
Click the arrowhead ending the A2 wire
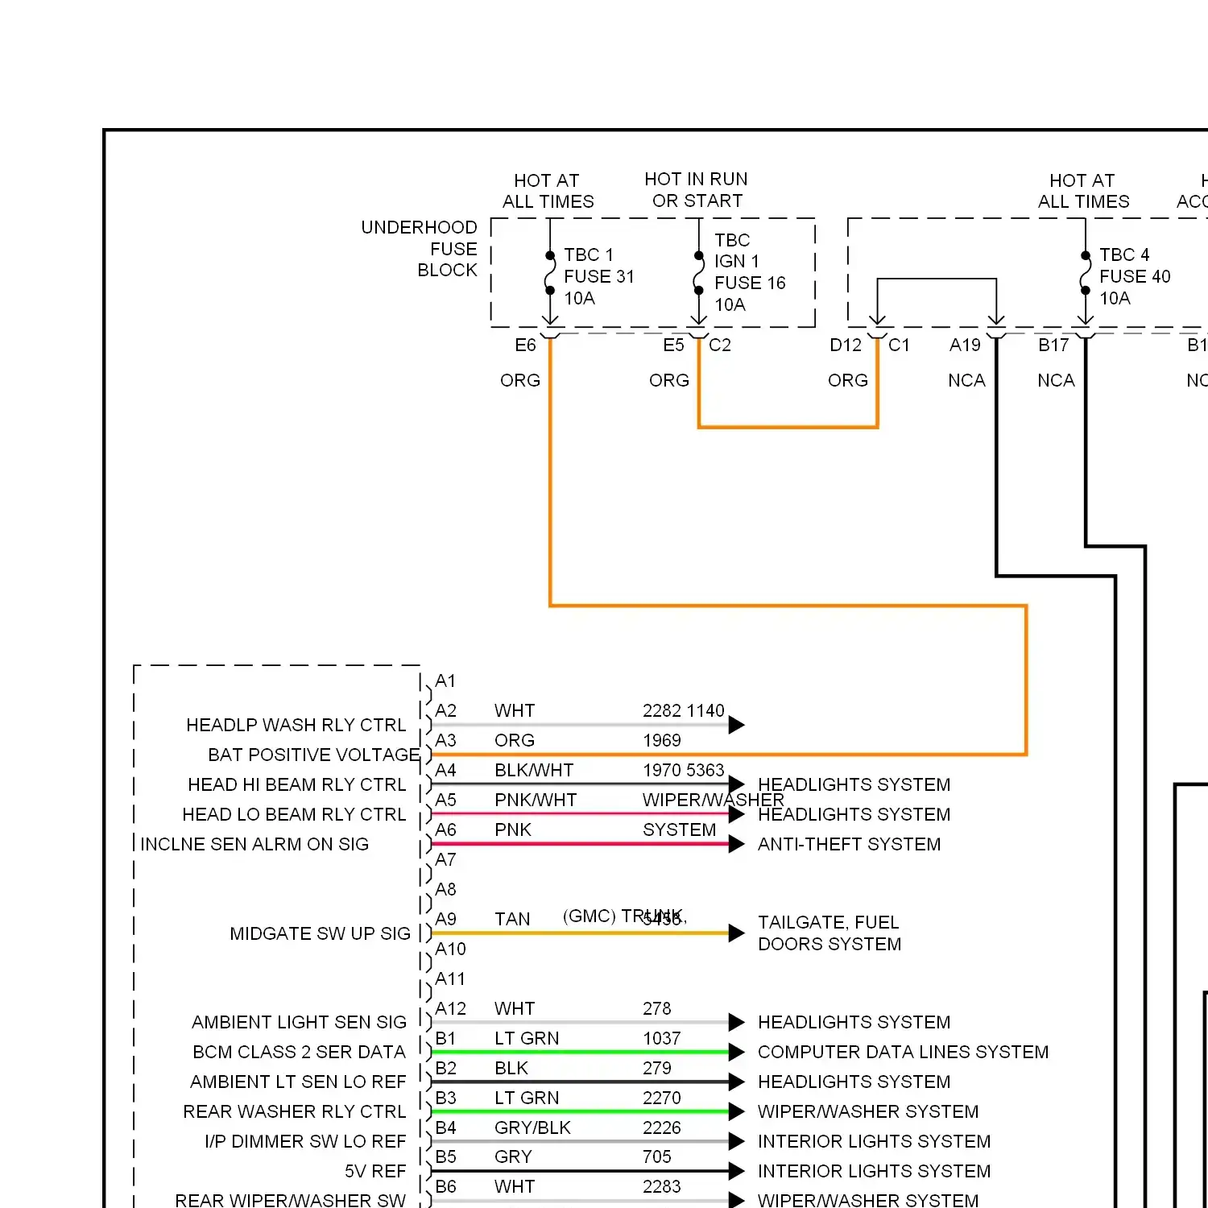pyautogui.click(x=736, y=725)
